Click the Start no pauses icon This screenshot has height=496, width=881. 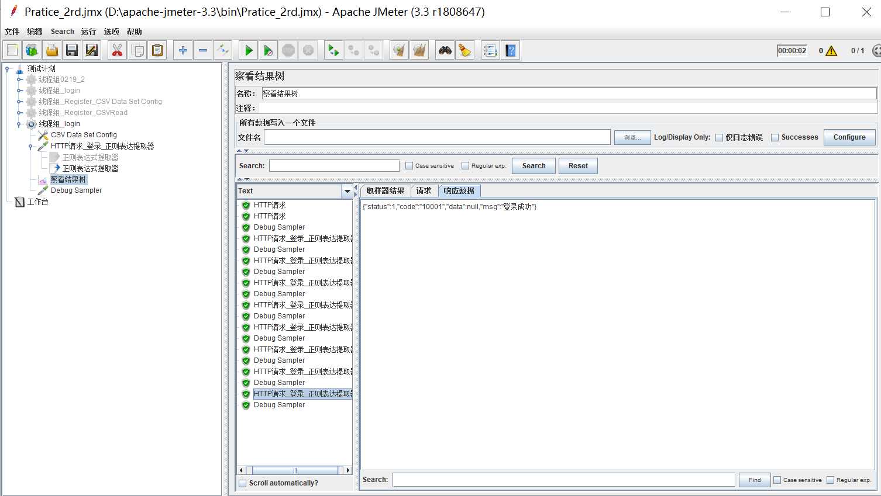[268, 51]
